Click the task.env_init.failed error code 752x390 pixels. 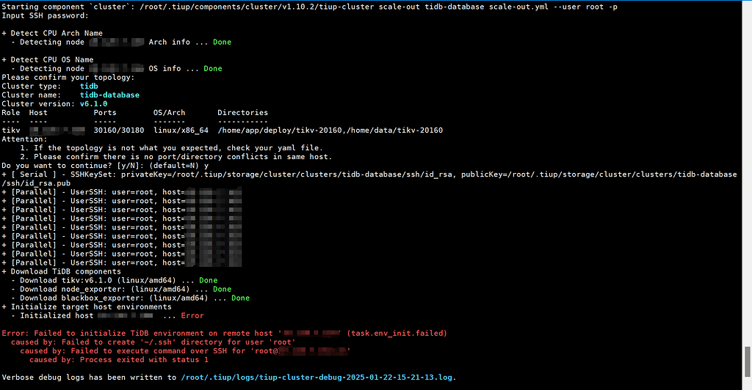click(397, 334)
